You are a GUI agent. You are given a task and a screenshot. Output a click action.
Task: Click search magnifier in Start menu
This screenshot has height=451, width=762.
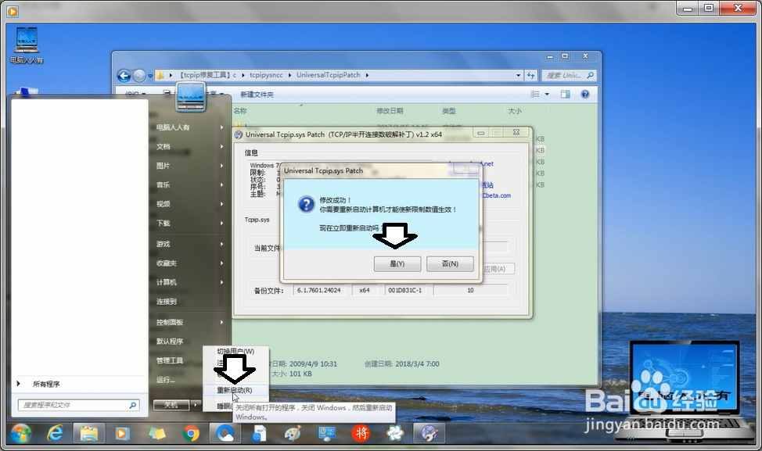coord(133,405)
